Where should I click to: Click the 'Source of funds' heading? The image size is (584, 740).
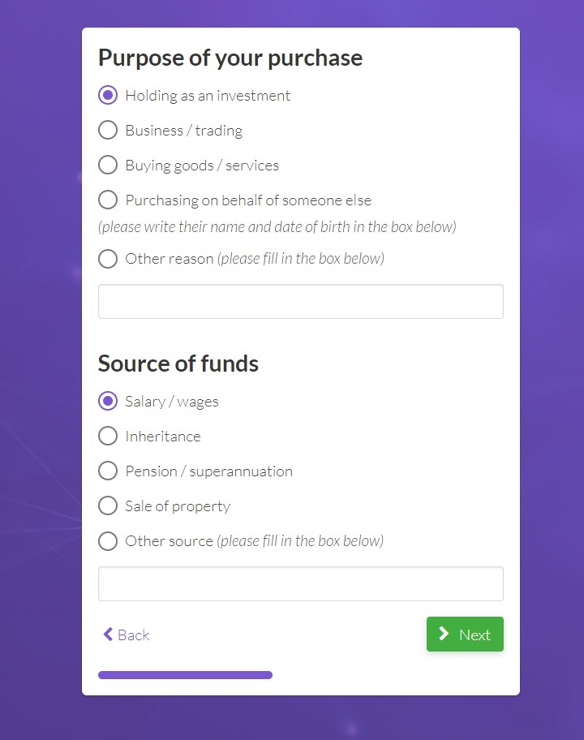tap(178, 364)
